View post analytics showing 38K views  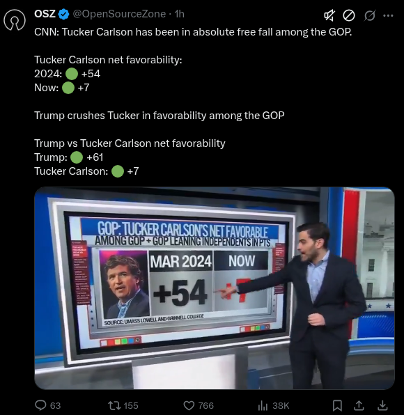[x=263, y=405]
